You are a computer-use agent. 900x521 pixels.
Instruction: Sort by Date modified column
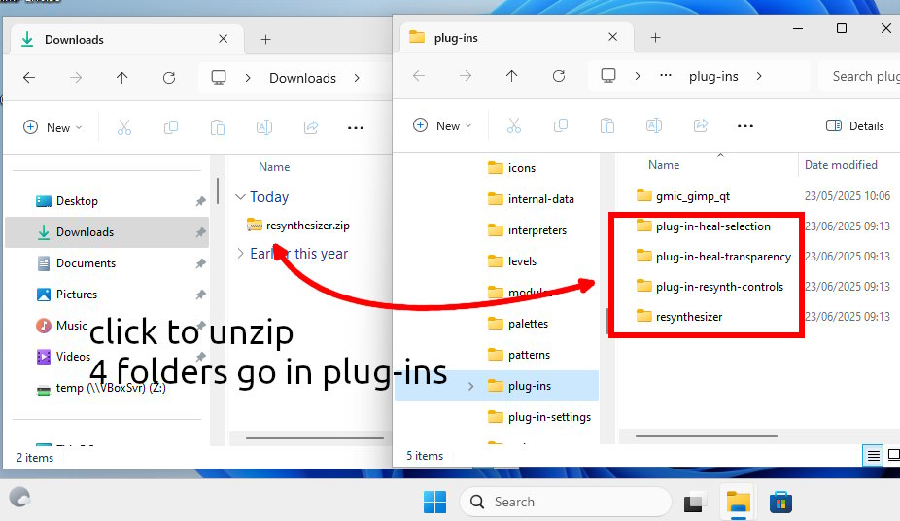pyautogui.click(x=841, y=164)
